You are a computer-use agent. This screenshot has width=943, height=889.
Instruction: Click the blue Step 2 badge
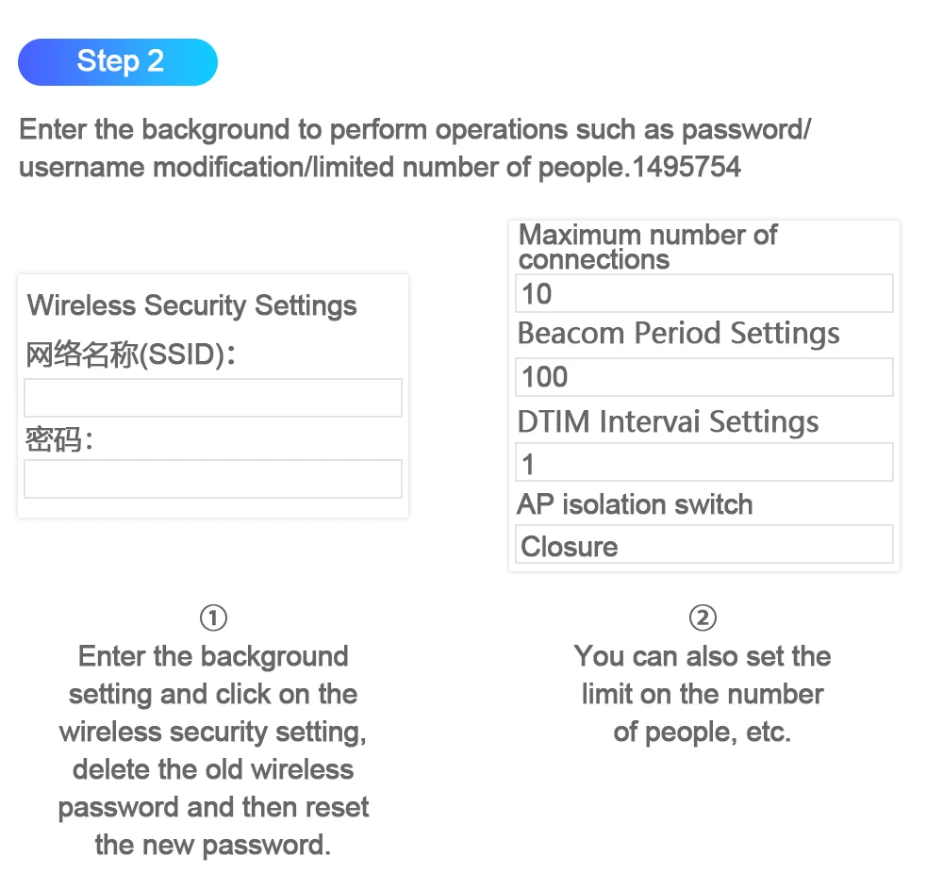coord(118,62)
